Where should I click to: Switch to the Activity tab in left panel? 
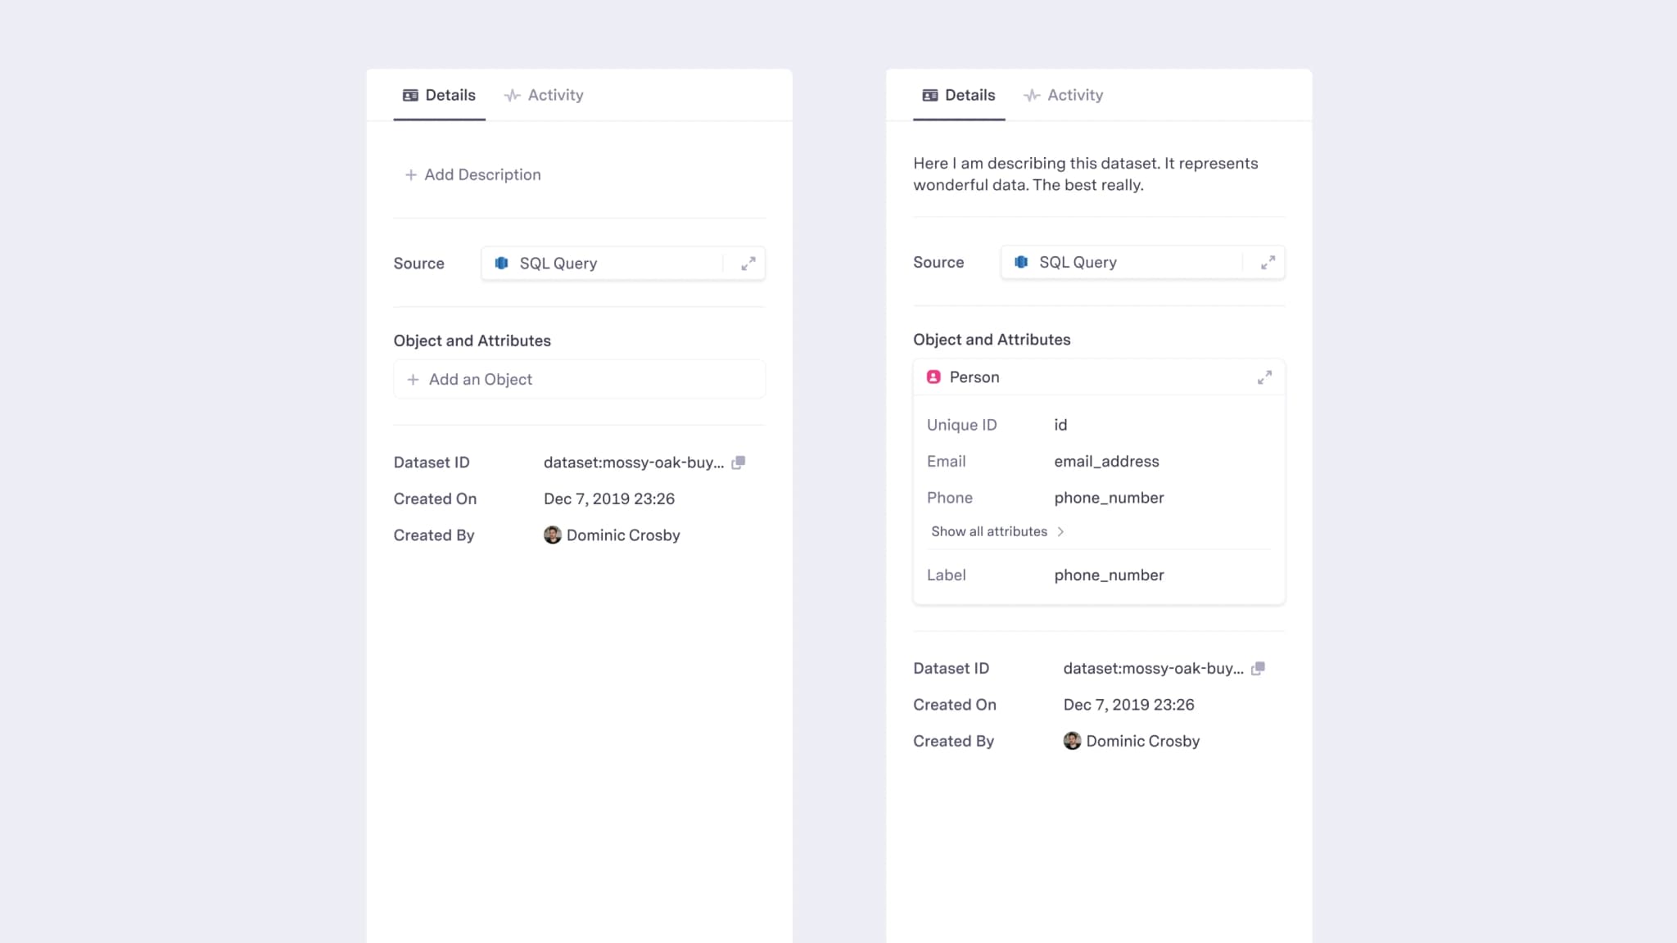click(545, 96)
